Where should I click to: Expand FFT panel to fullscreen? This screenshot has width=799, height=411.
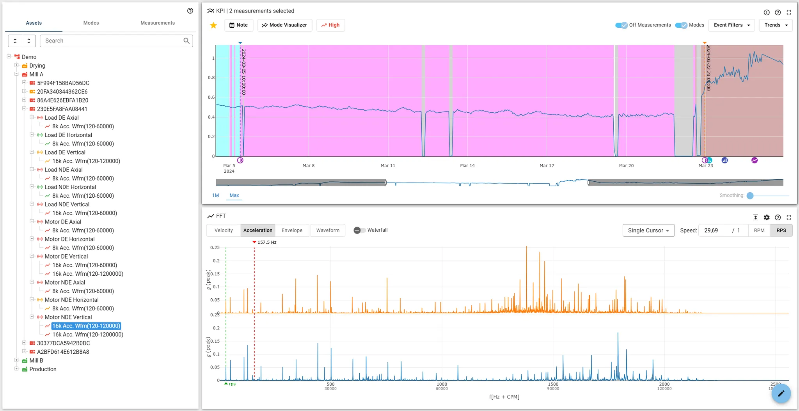789,218
